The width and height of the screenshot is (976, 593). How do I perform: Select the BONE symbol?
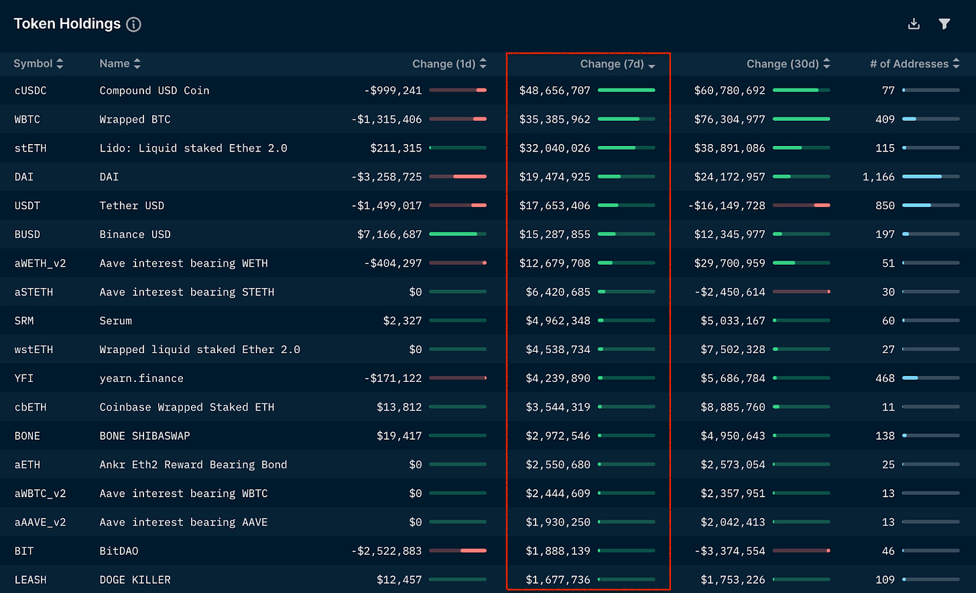click(x=27, y=436)
